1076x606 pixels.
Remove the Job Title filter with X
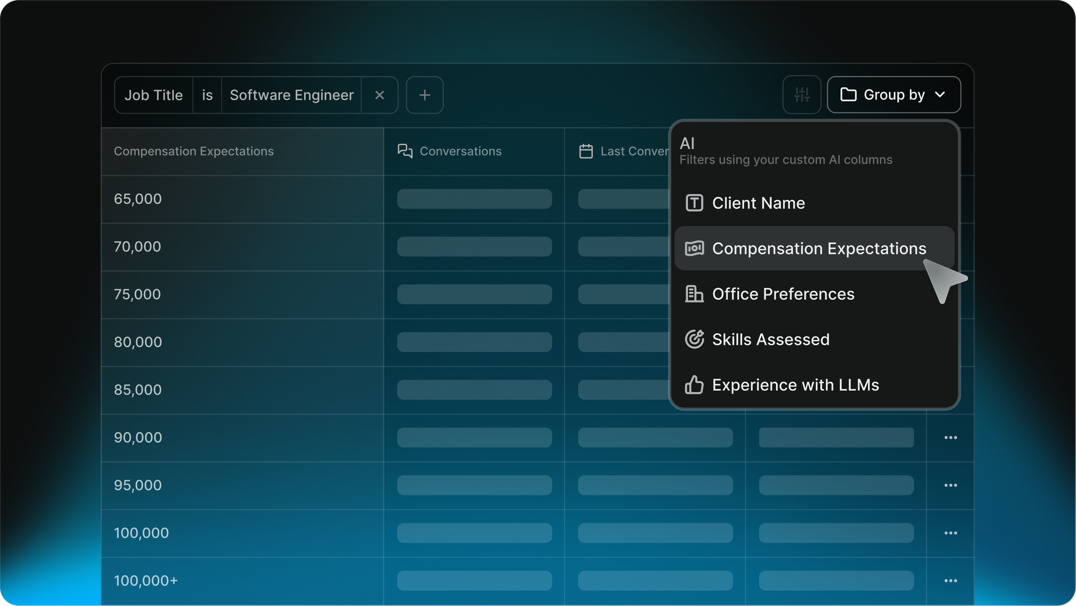pyautogui.click(x=379, y=95)
